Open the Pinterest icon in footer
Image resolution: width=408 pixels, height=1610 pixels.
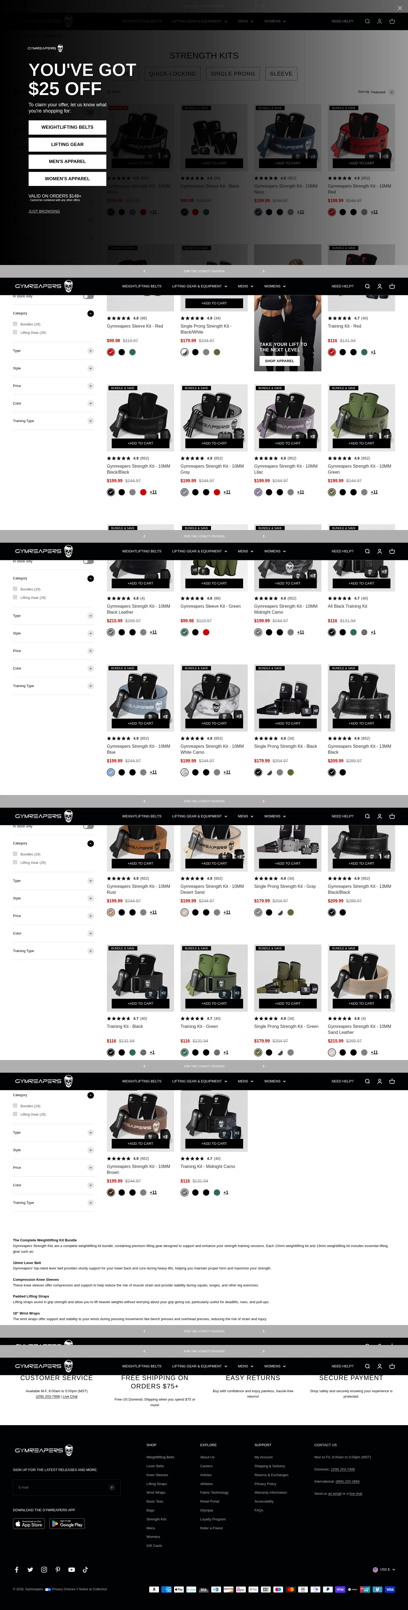[x=57, y=1569]
